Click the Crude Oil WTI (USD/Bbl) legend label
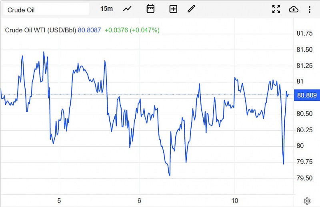Viewport: 320px width, 207px height. (x=40, y=30)
